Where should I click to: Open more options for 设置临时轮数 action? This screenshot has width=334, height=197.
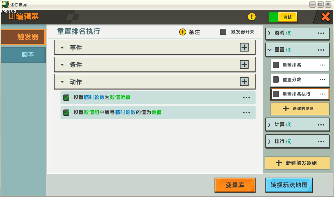pos(246,98)
